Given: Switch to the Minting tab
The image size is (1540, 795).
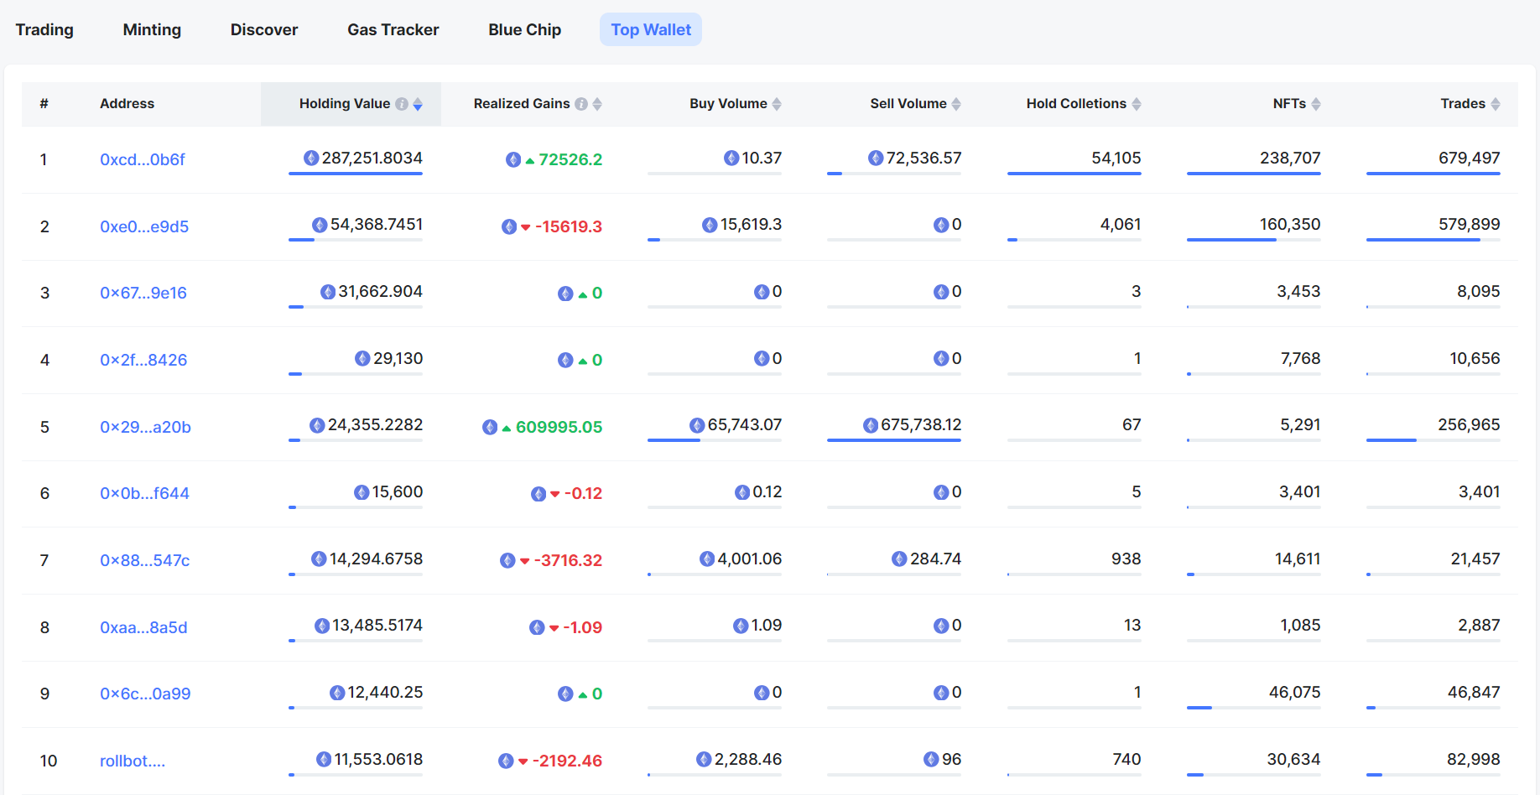Looking at the screenshot, I should (152, 29).
